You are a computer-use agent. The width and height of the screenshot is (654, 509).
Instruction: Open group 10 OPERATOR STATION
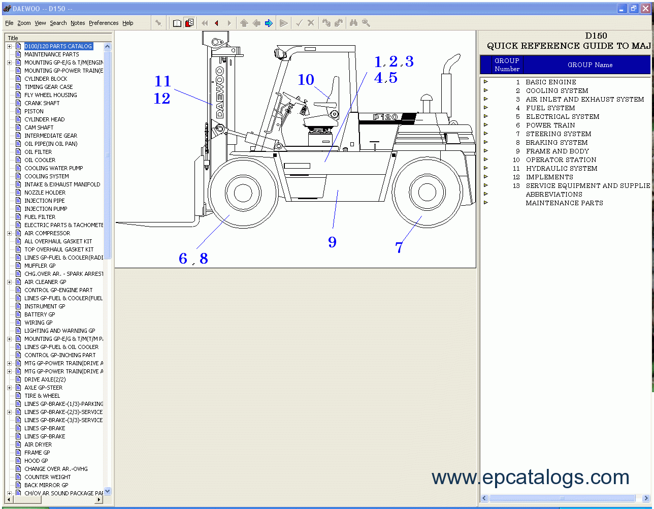point(561,160)
